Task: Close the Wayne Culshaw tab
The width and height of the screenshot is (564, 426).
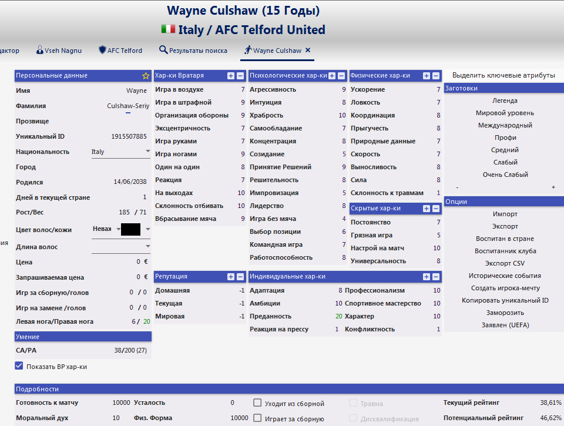Action: tap(308, 50)
